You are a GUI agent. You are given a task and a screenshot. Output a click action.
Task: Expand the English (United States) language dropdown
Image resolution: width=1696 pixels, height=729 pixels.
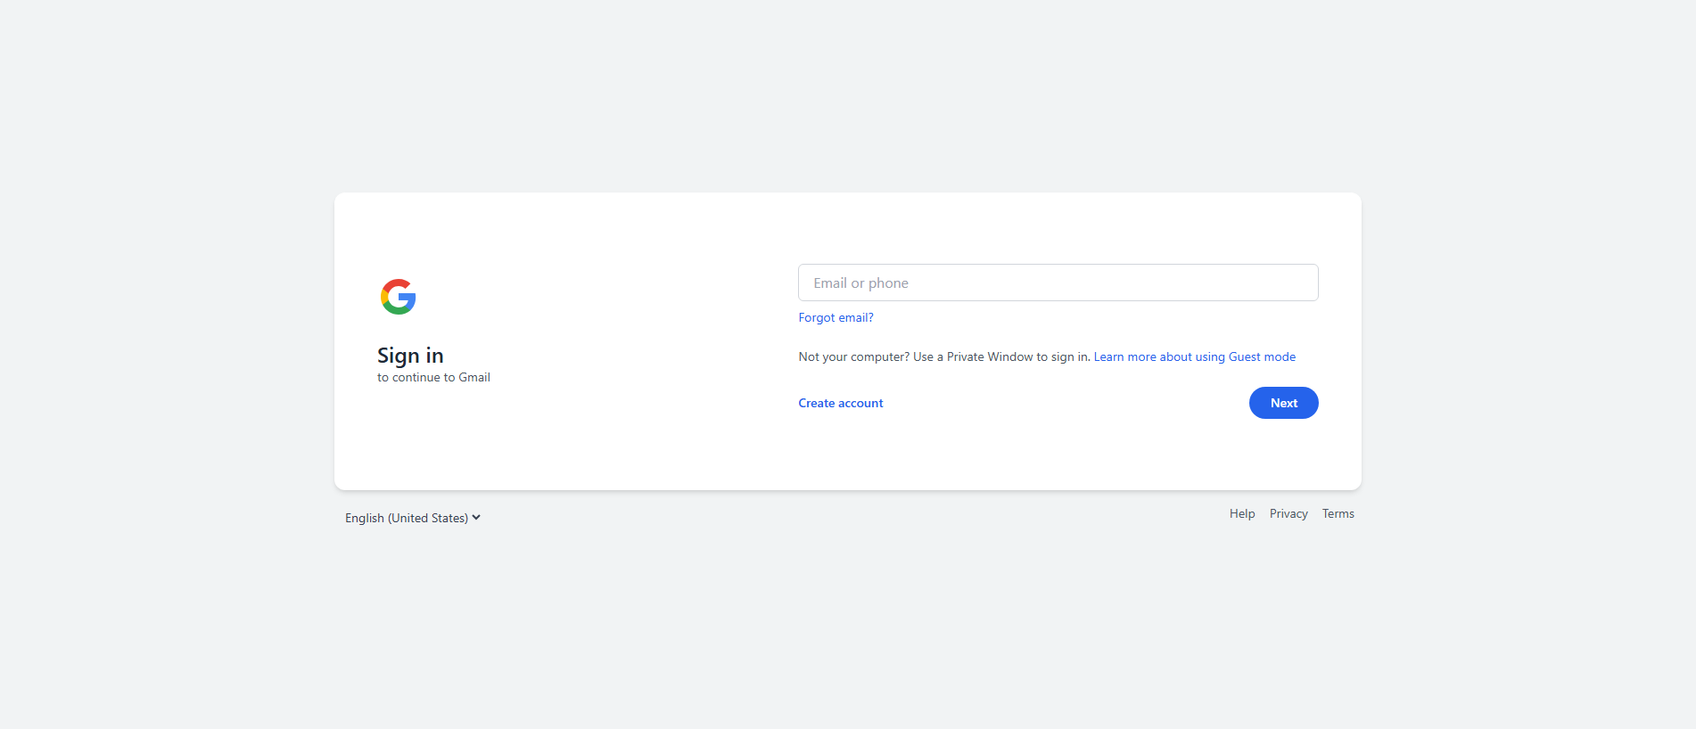point(413,518)
